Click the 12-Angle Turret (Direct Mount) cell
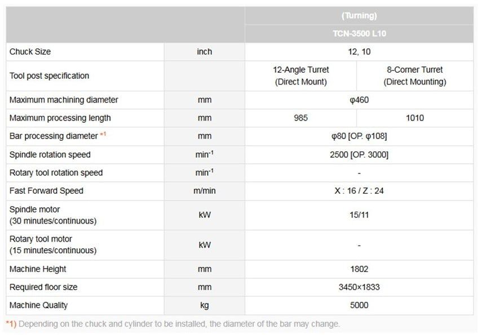 tap(301, 76)
